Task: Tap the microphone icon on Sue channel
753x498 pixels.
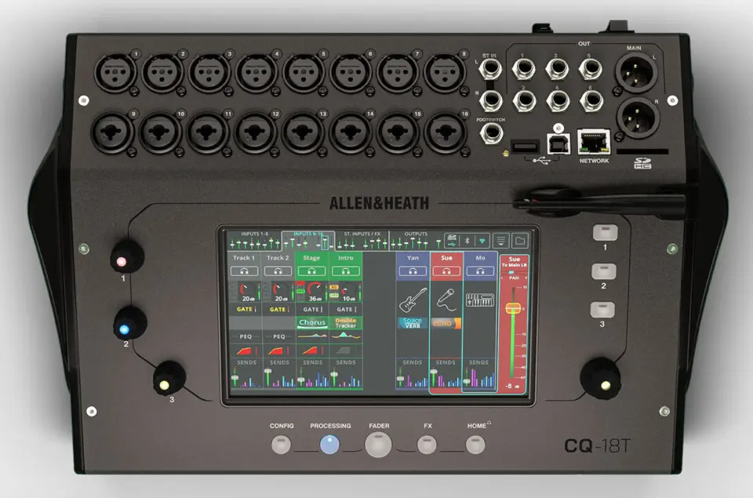Action: click(x=446, y=299)
